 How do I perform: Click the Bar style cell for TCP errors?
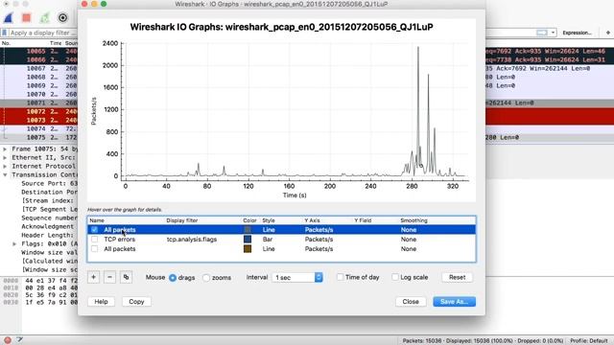[268, 239]
